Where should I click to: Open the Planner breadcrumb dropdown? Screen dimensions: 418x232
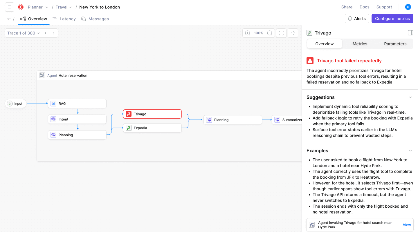coord(38,7)
